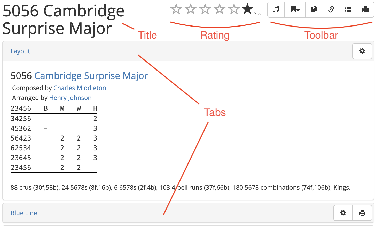This screenshot has width=376, height=226.
Task: Click the chain link icon
Action: pyautogui.click(x=331, y=10)
